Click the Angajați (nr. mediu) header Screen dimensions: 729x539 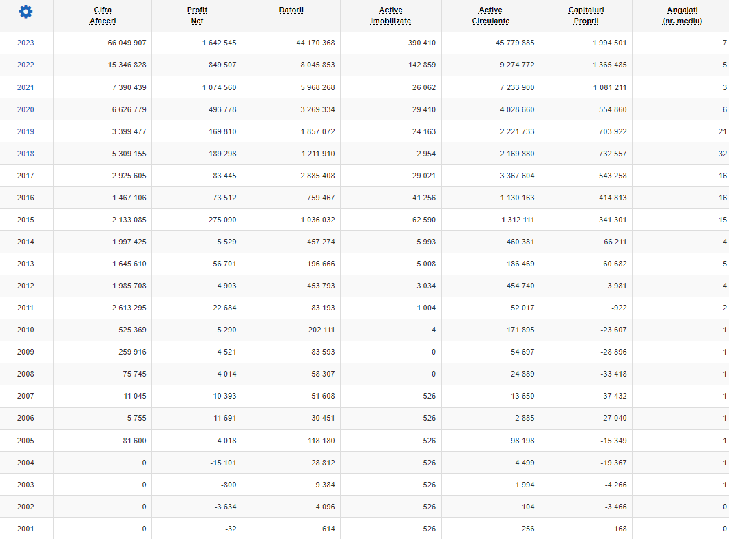(x=682, y=15)
